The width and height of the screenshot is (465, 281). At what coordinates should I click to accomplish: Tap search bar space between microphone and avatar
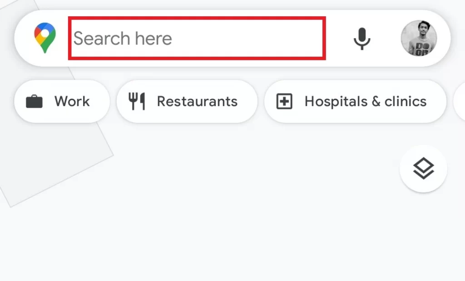[x=386, y=38]
